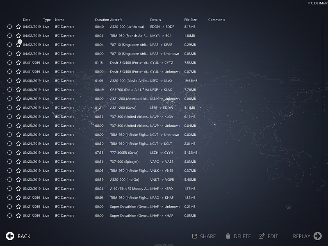Select the A-10 (75th FS Moody) replay radio button
The width and height of the screenshot is (328, 246).
9,189
